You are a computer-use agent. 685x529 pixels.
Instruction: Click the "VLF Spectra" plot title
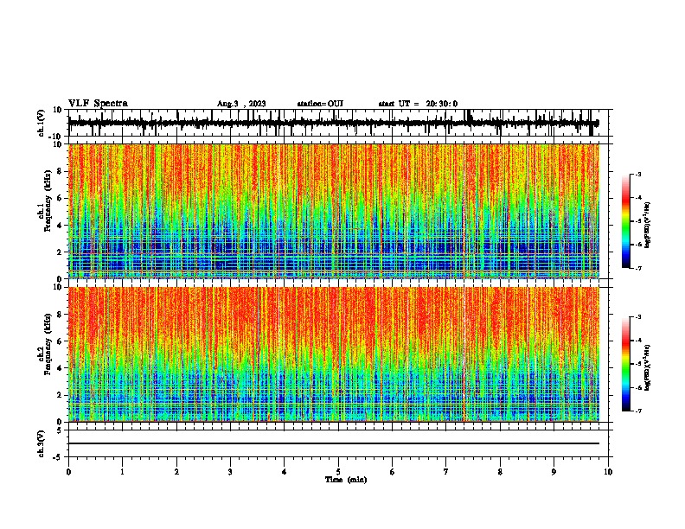[98, 104]
